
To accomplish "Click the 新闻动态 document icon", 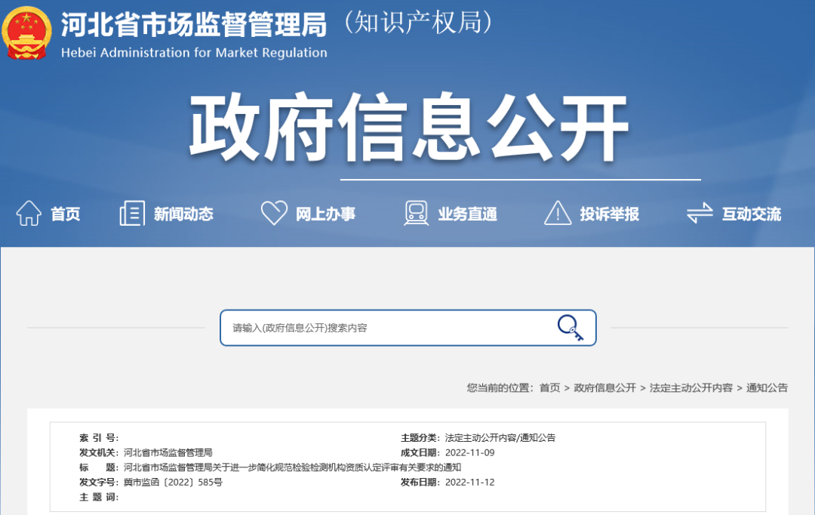I will point(131,213).
